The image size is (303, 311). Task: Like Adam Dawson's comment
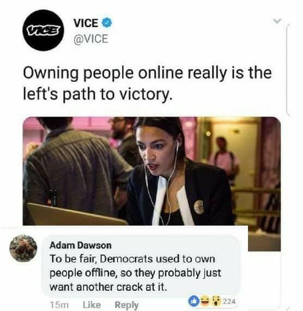click(92, 304)
